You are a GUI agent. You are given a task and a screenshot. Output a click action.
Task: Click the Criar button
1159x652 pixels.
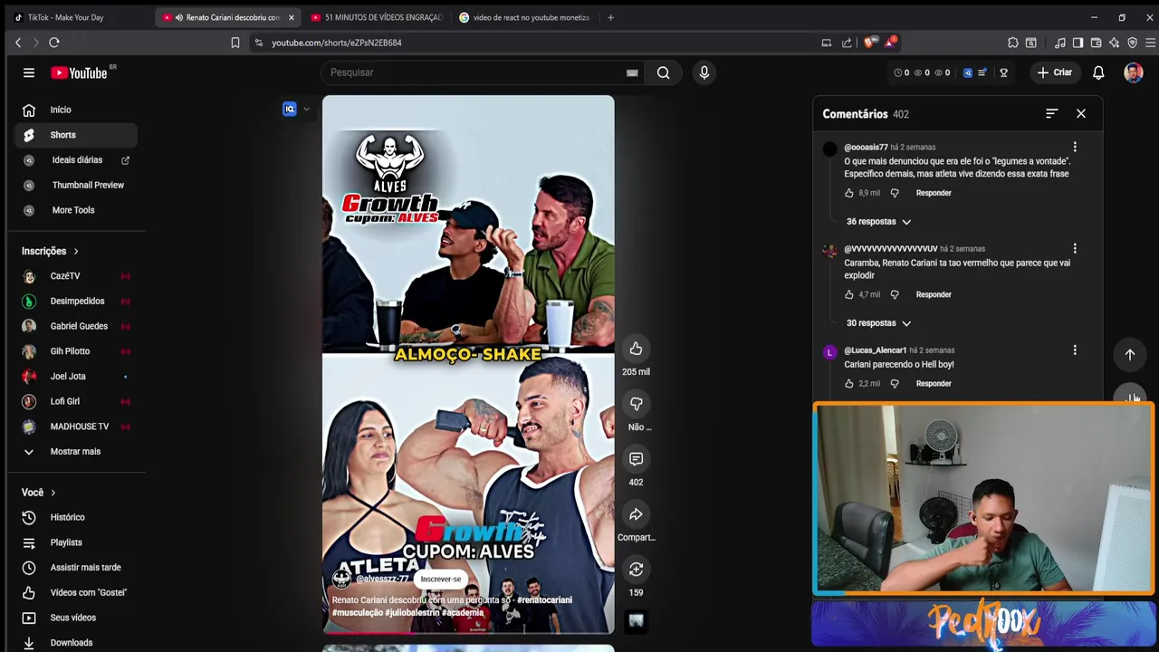coord(1055,72)
